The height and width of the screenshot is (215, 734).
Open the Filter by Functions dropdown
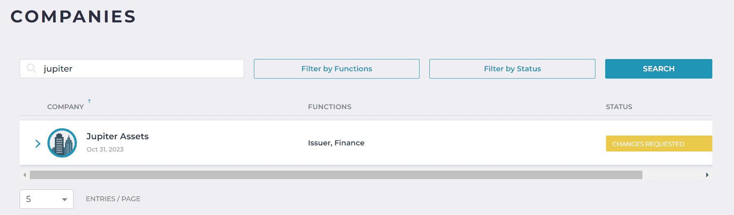(337, 69)
